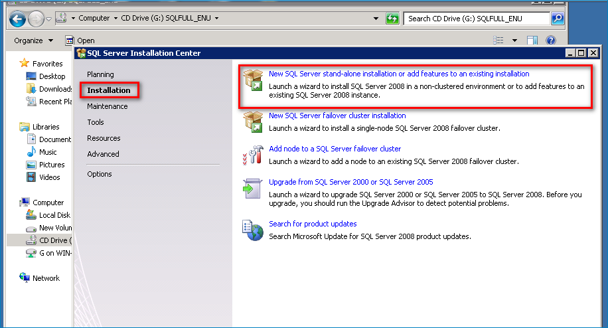
Task: Close the SQL Server Installation Center window
Action: (x=593, y=53)
